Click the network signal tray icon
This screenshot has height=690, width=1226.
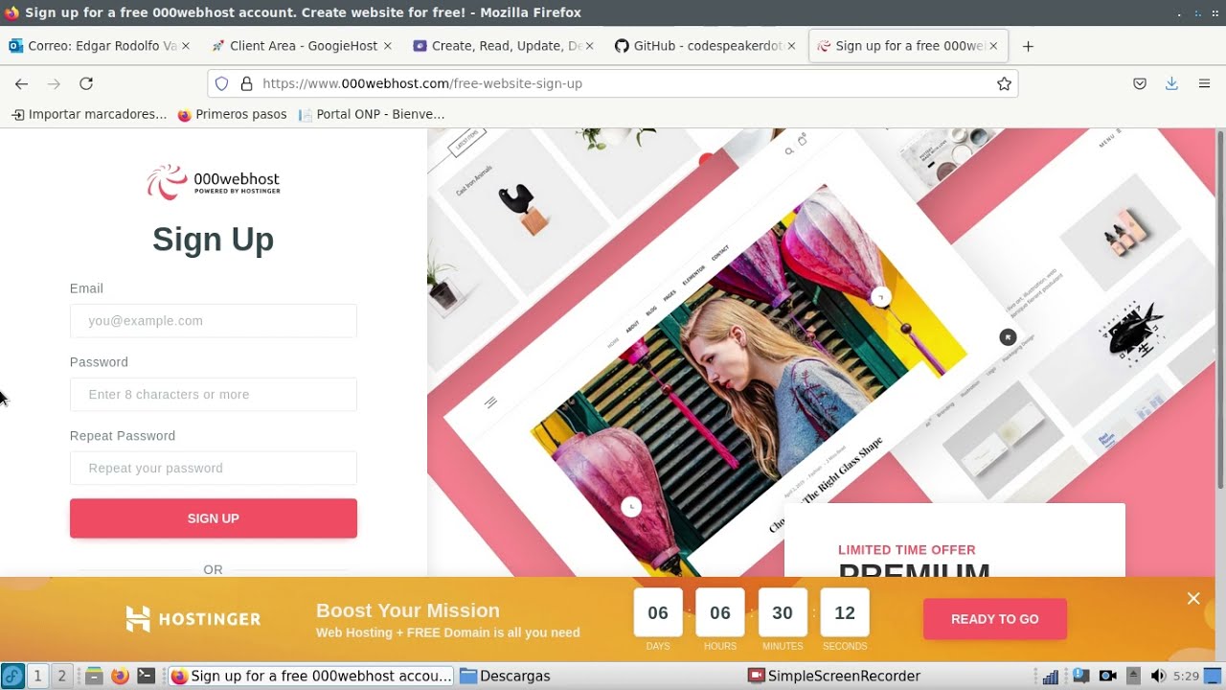tap(1051, 676)
